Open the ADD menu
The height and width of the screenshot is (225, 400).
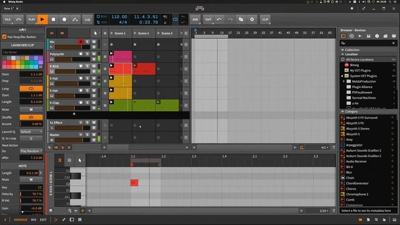coord(195,19)
